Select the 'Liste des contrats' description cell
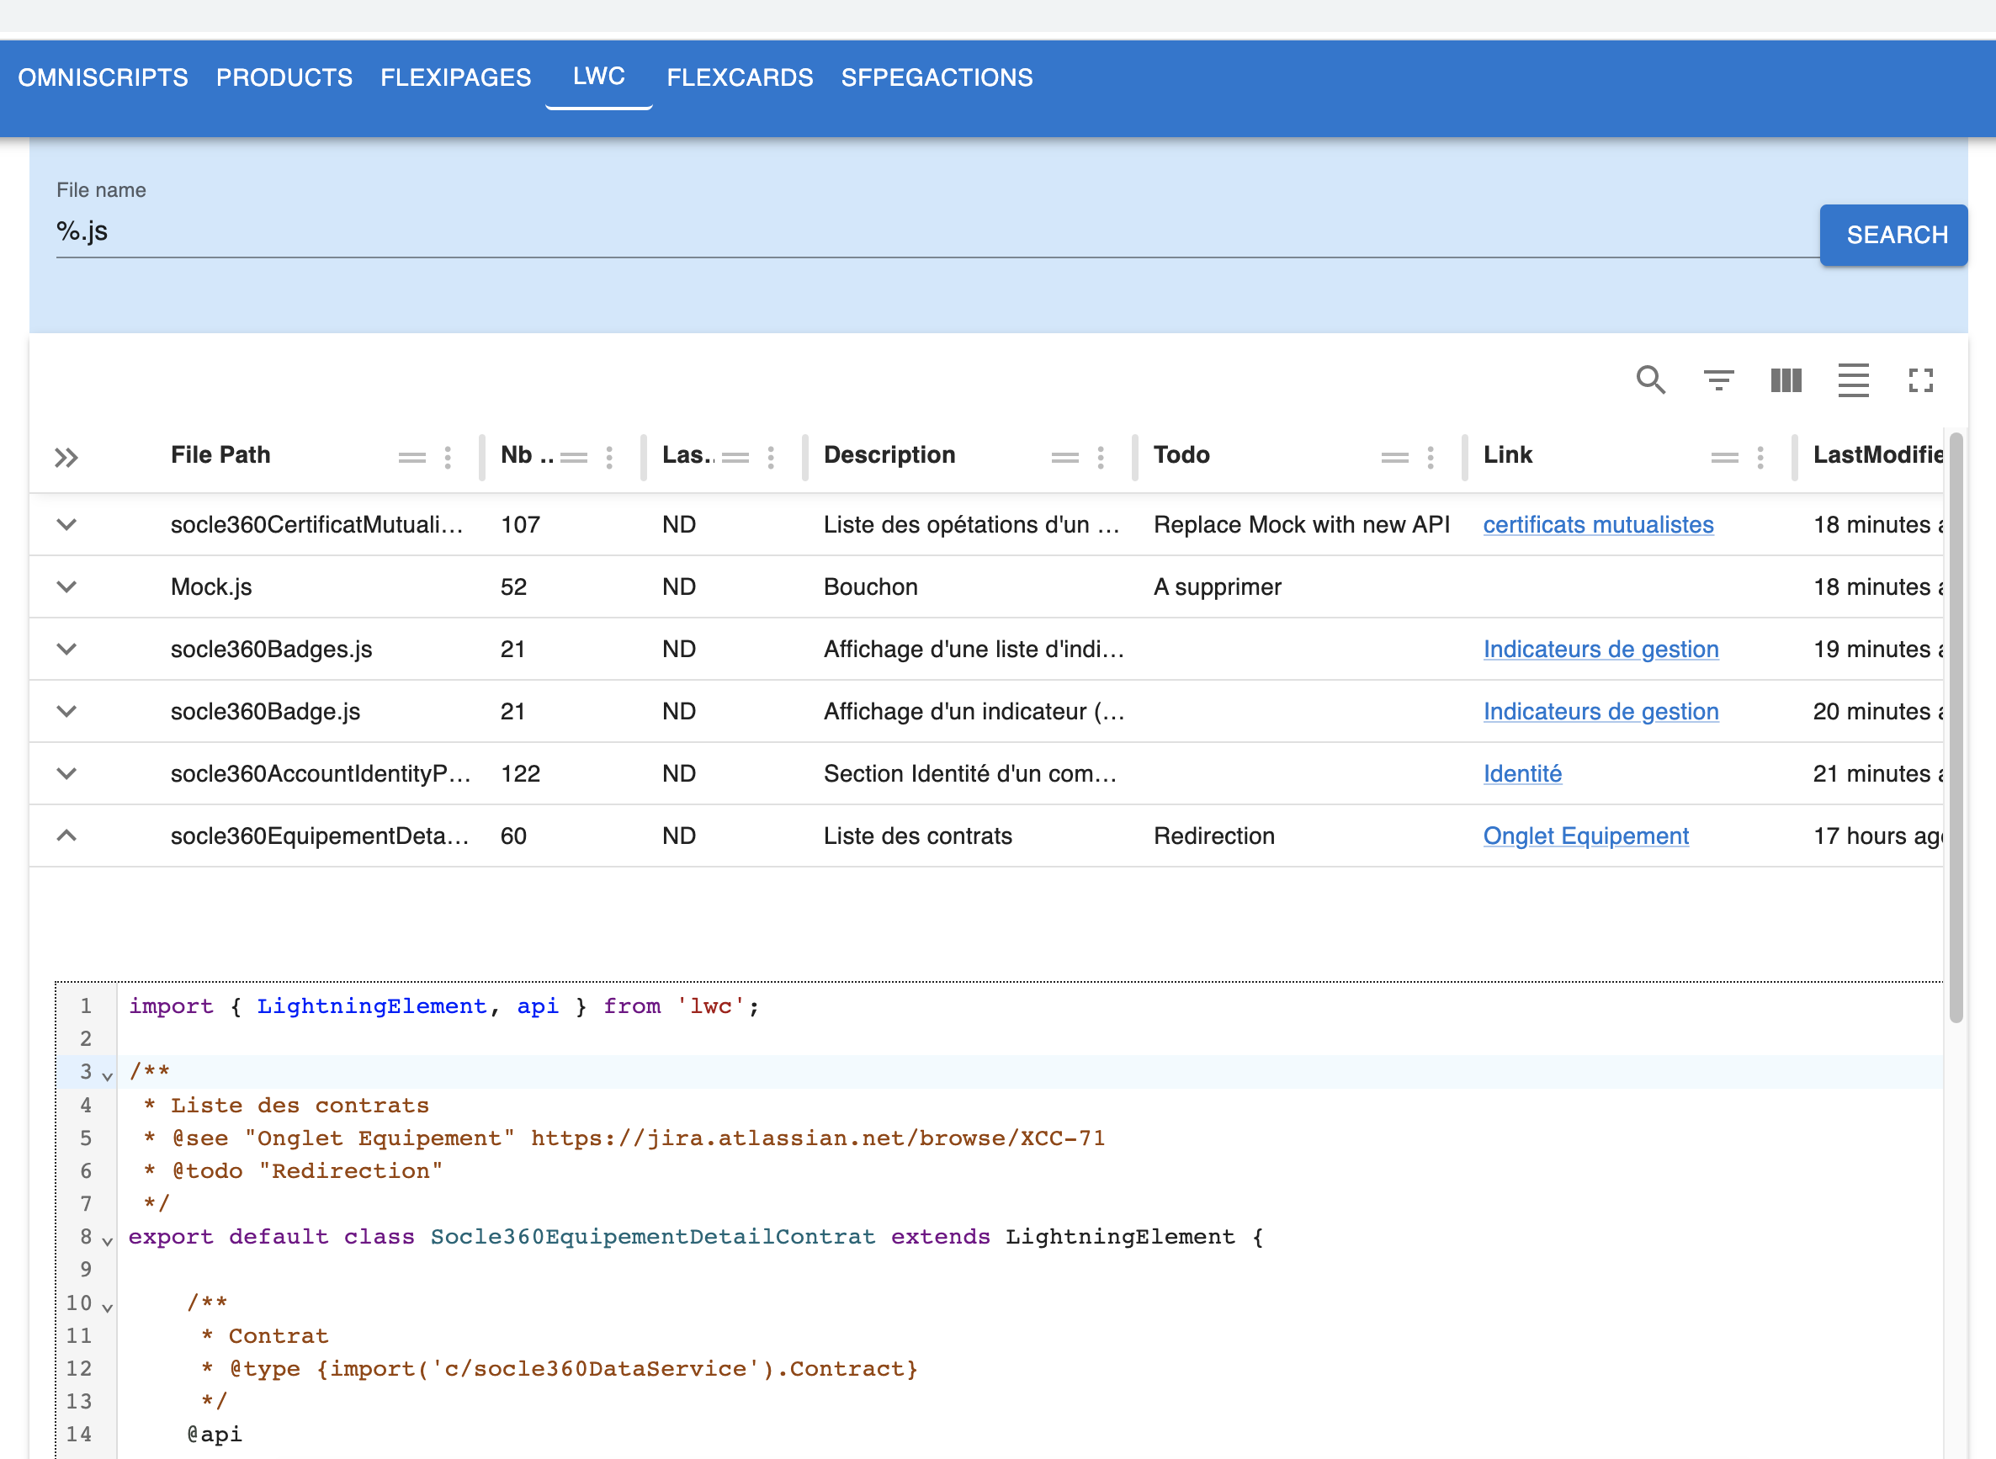This screenshot has width=1996, height=1459. coord(917,836)
